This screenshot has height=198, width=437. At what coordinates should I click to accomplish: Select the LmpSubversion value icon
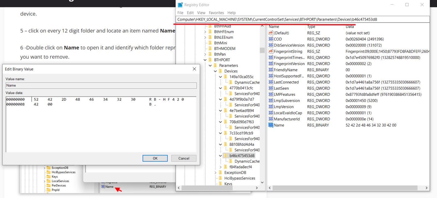(x=271, y=101)
